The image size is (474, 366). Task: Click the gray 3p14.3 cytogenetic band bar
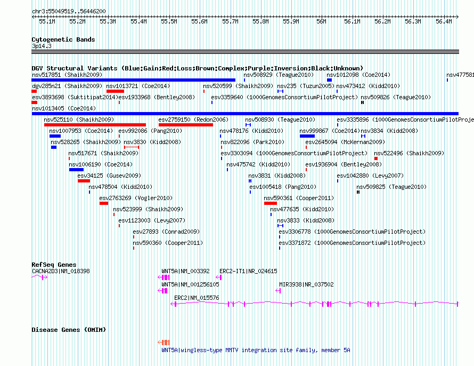[x=245, y=52]
